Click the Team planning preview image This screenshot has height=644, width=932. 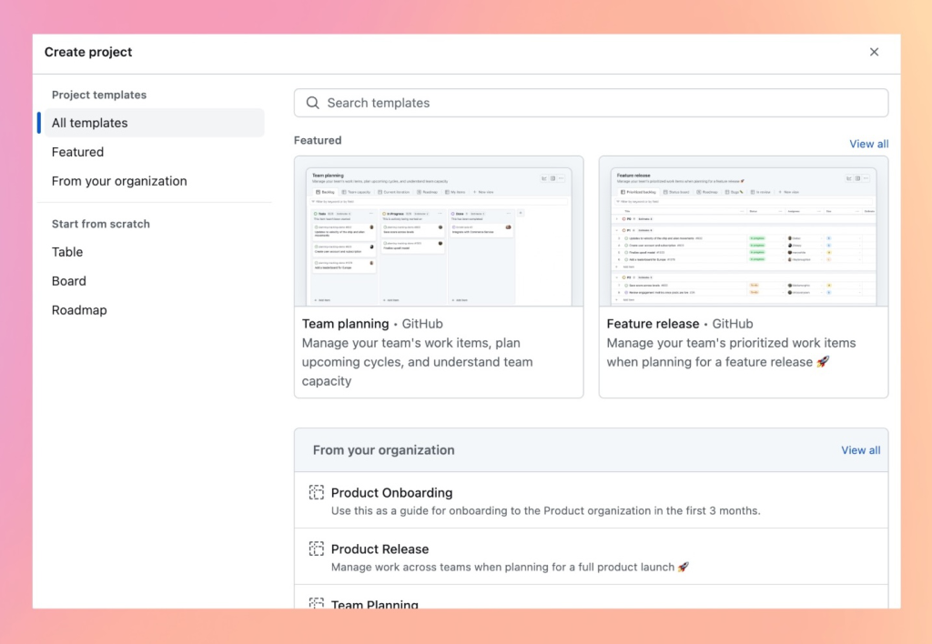(x=439, y=231)
